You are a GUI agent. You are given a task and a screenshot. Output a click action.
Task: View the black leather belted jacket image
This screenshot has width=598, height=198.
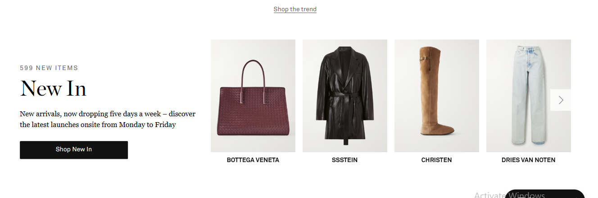pyautogui.click(x=345, y=96)
